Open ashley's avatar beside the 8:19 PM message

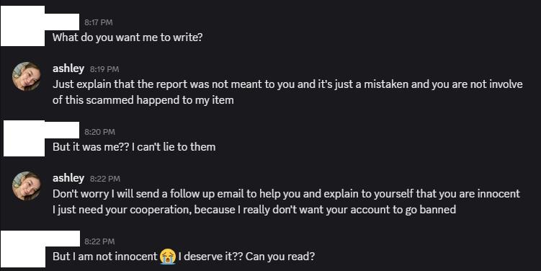coord(26,76)
